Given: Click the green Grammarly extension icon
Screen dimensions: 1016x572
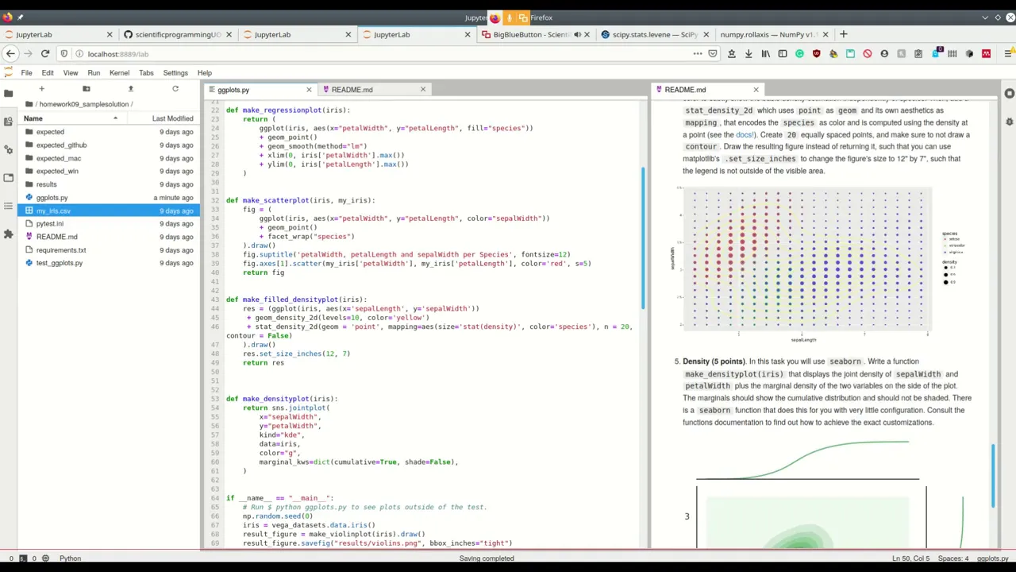Looking at the screenshot, I should (x=799, y=53).
